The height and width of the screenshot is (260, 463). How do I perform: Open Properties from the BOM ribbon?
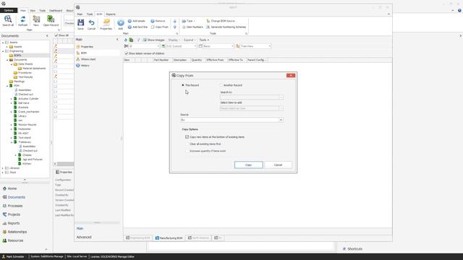tap(106, 24)
